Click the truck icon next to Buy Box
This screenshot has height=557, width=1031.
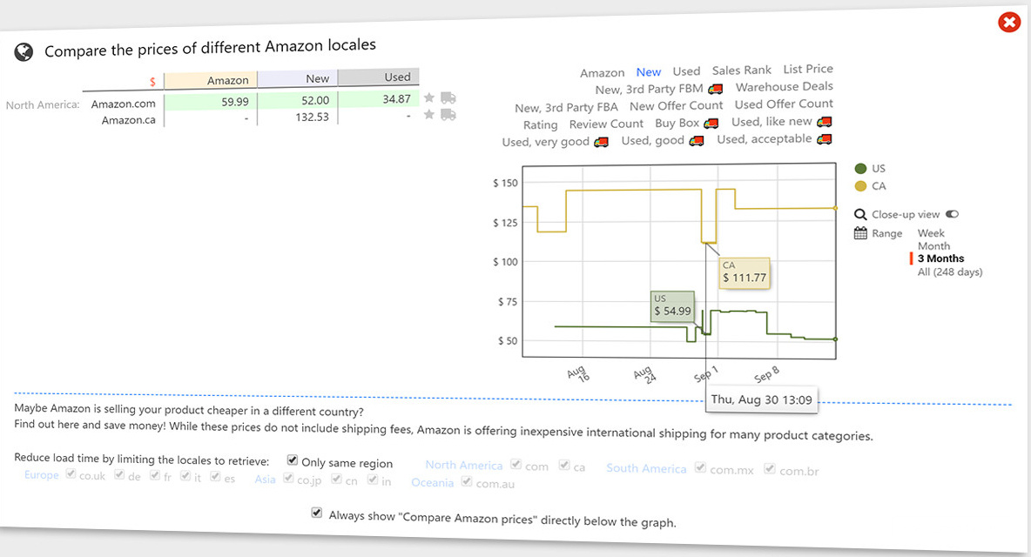[711, 124]
